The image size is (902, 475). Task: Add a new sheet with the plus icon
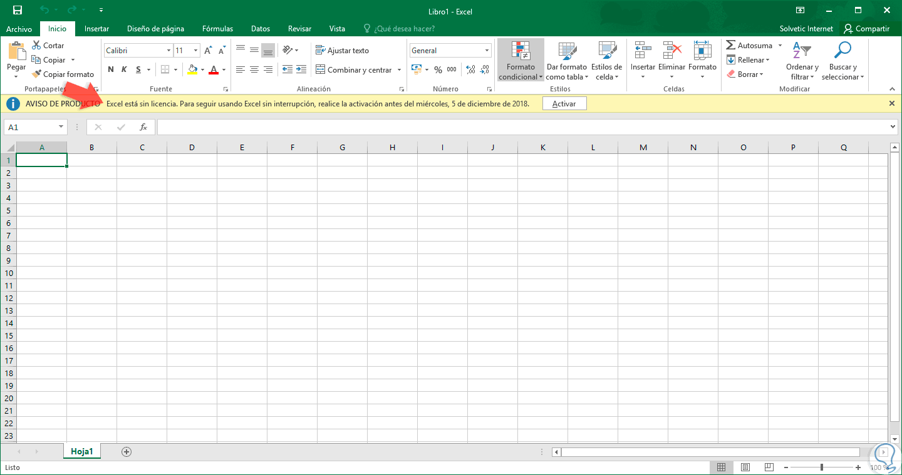click(127, 452)
